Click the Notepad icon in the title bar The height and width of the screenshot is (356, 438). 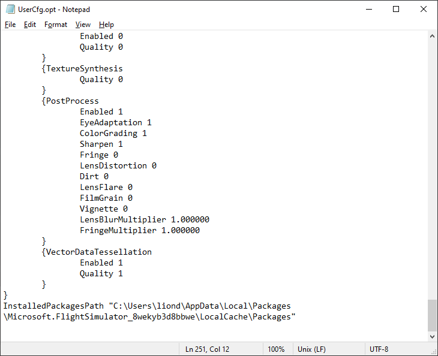(x=10, y=9)
